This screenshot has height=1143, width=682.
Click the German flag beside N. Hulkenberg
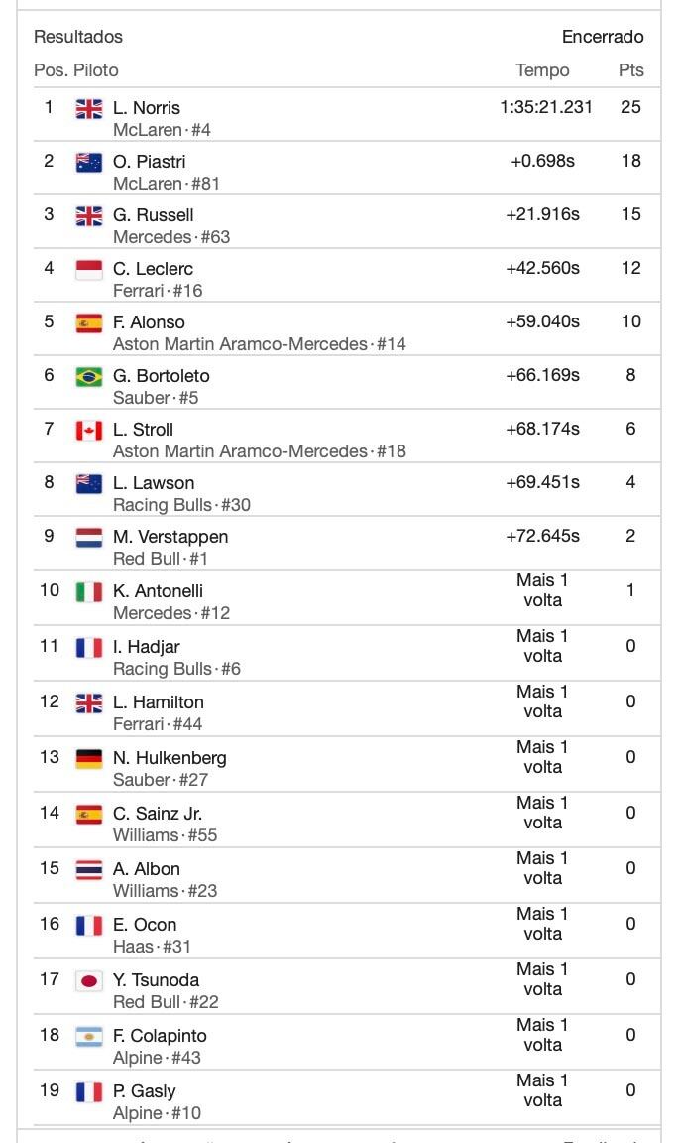point(89,759)
